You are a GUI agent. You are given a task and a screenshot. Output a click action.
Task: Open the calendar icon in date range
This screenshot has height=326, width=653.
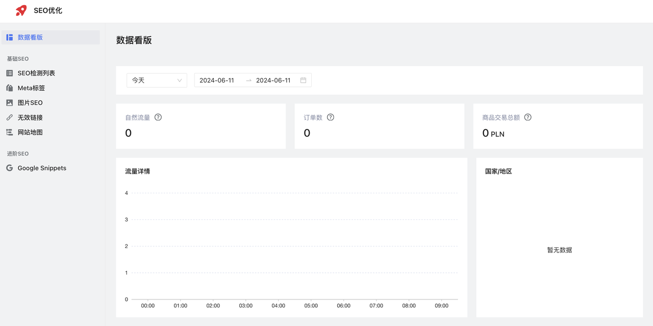pyautogui.click(x=303, y=81)
